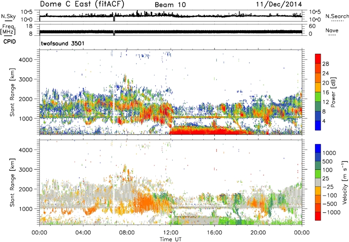
Task: Click the "Time UT" axis title
Action: tap(171, 239)
